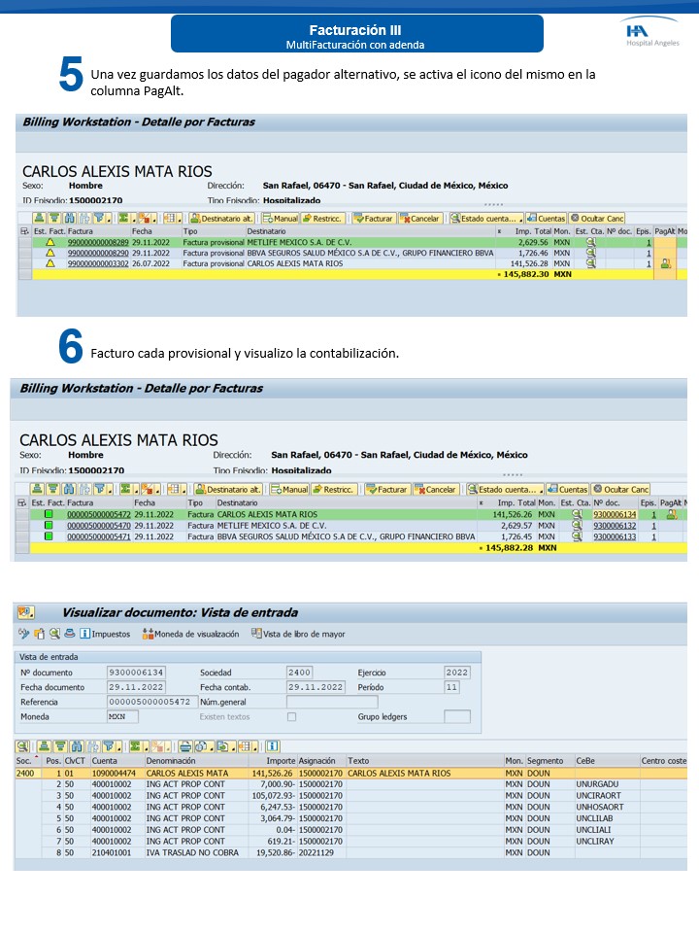Open document number link 9300006134
699x933 pixels.
click(615, 515)
